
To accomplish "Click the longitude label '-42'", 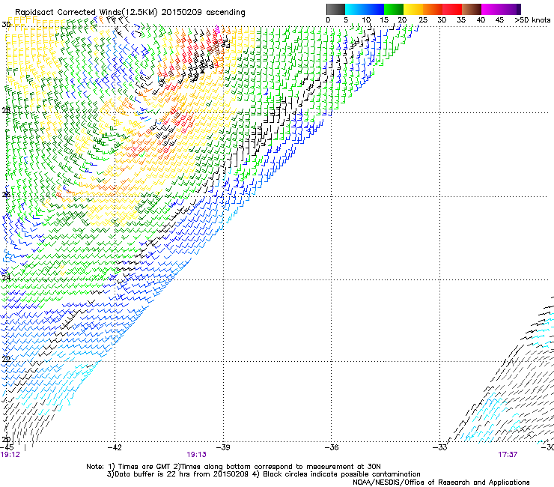I will coord(115,447).
